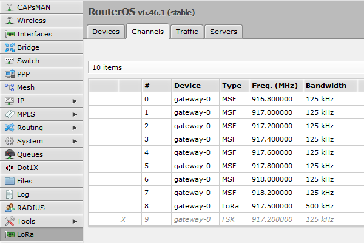The image size is (364, 243).
Task: Select frequency 917.500000 cell
Action: pos(276,206)
